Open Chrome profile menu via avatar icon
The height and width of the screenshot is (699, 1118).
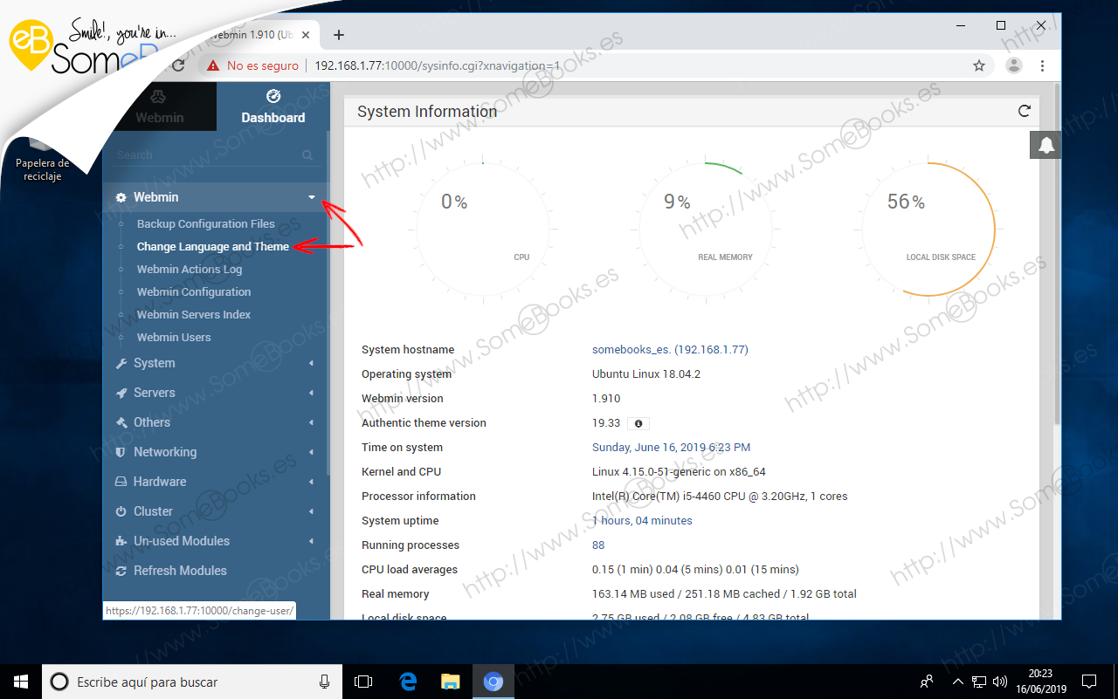pos(1013,65)
